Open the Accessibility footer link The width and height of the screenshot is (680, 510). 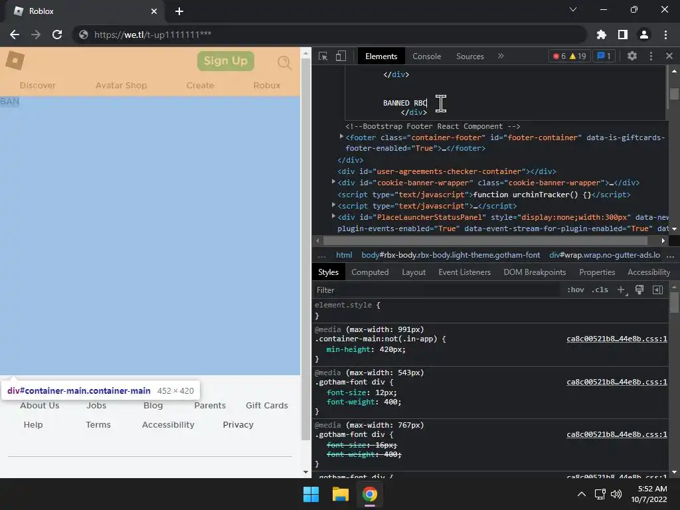(168, 424)
